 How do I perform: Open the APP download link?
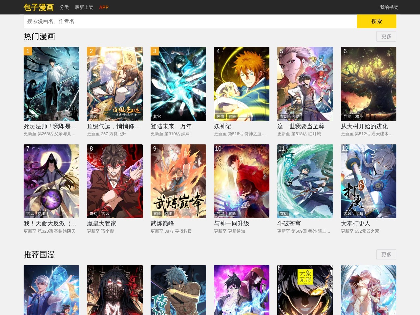(104, 7)
